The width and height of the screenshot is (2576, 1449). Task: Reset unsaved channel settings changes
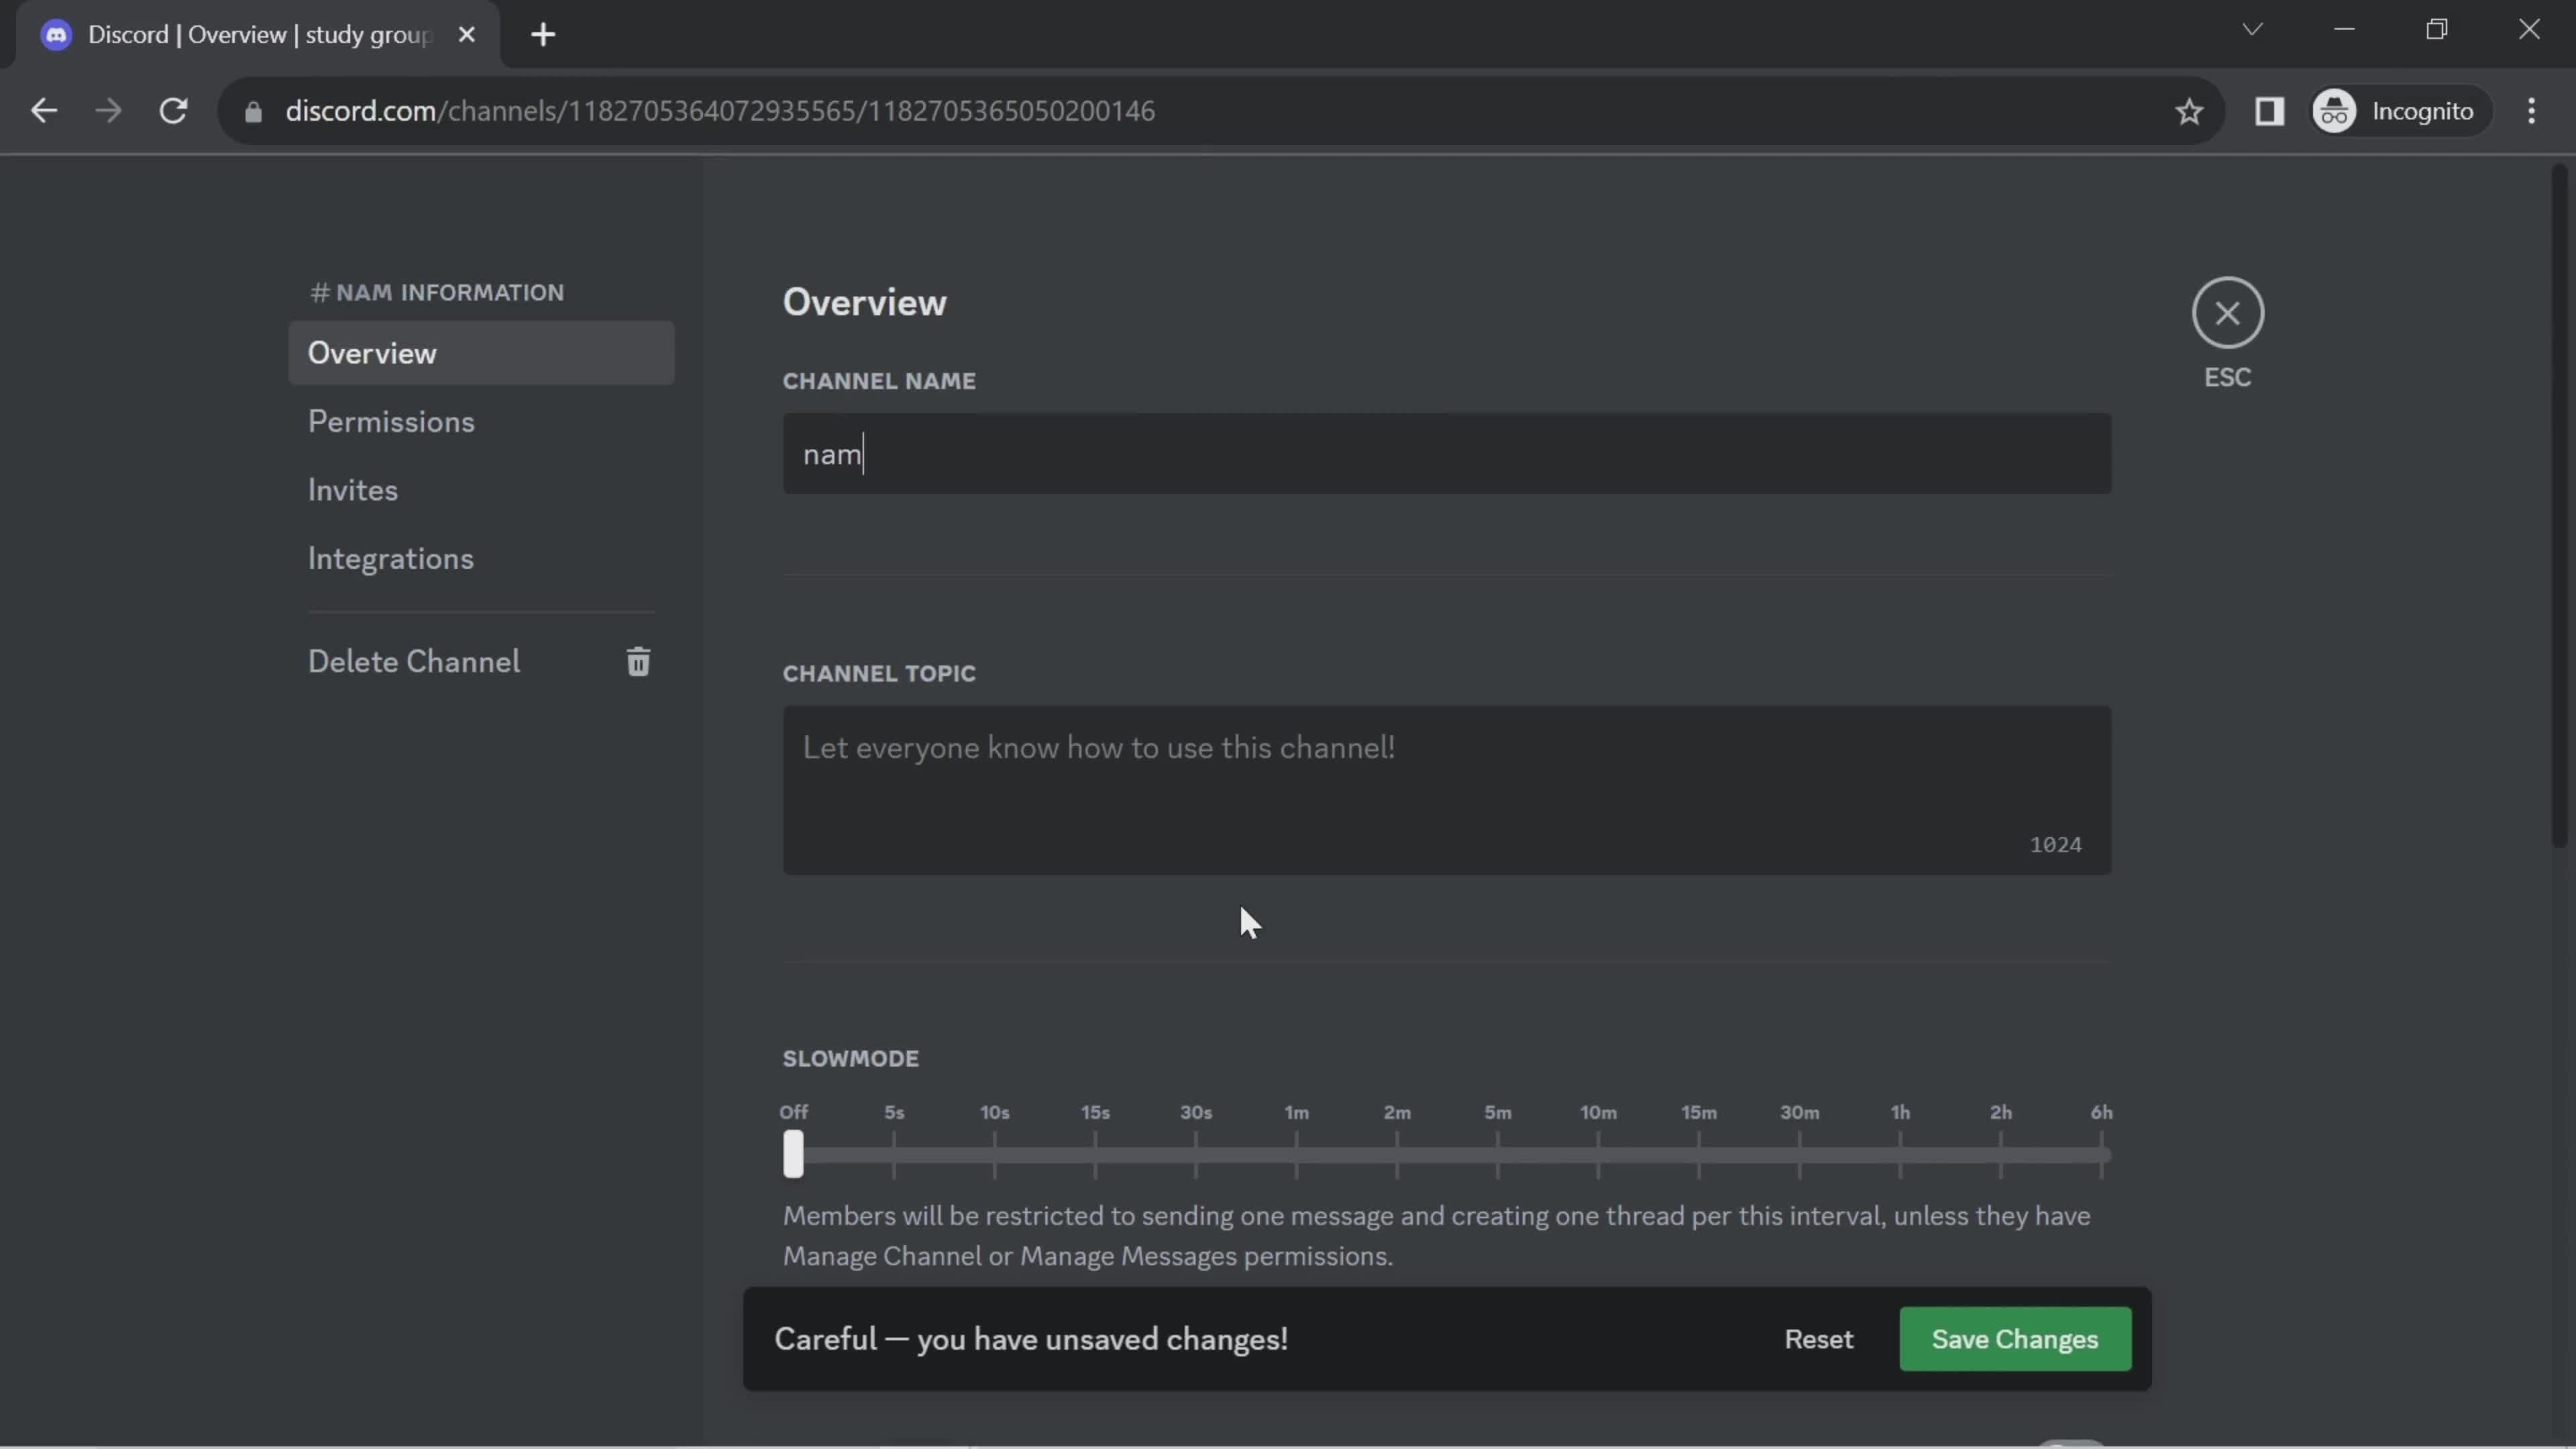coord(1819,1338)
